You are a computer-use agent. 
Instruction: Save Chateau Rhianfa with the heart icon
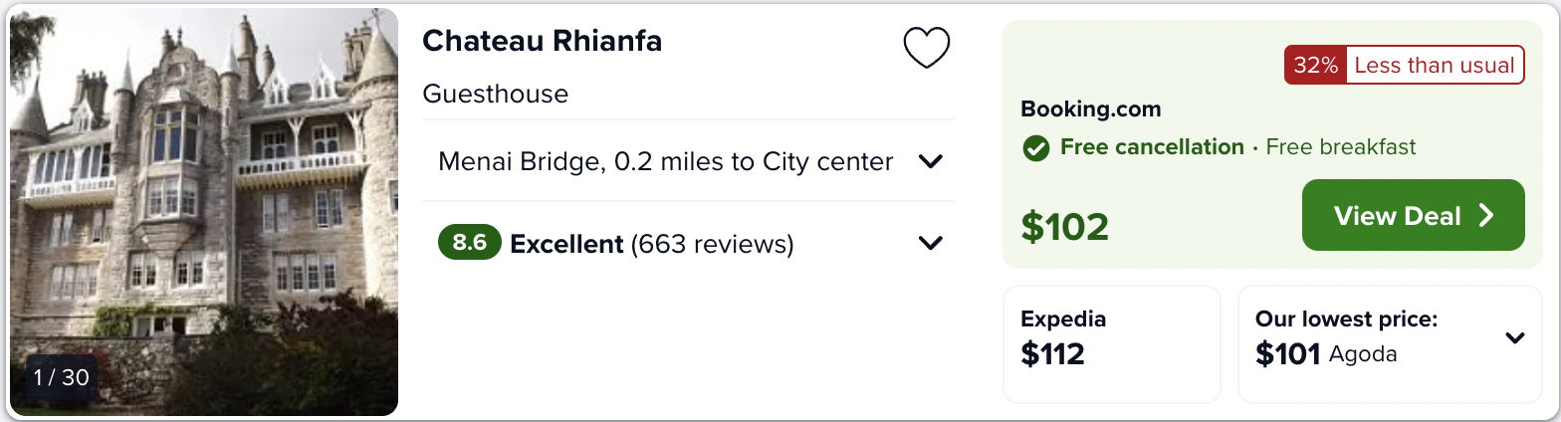click(927, 48)
